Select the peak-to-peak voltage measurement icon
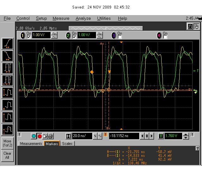Screen dimensions: 202x171 click(x=8, y=93)
